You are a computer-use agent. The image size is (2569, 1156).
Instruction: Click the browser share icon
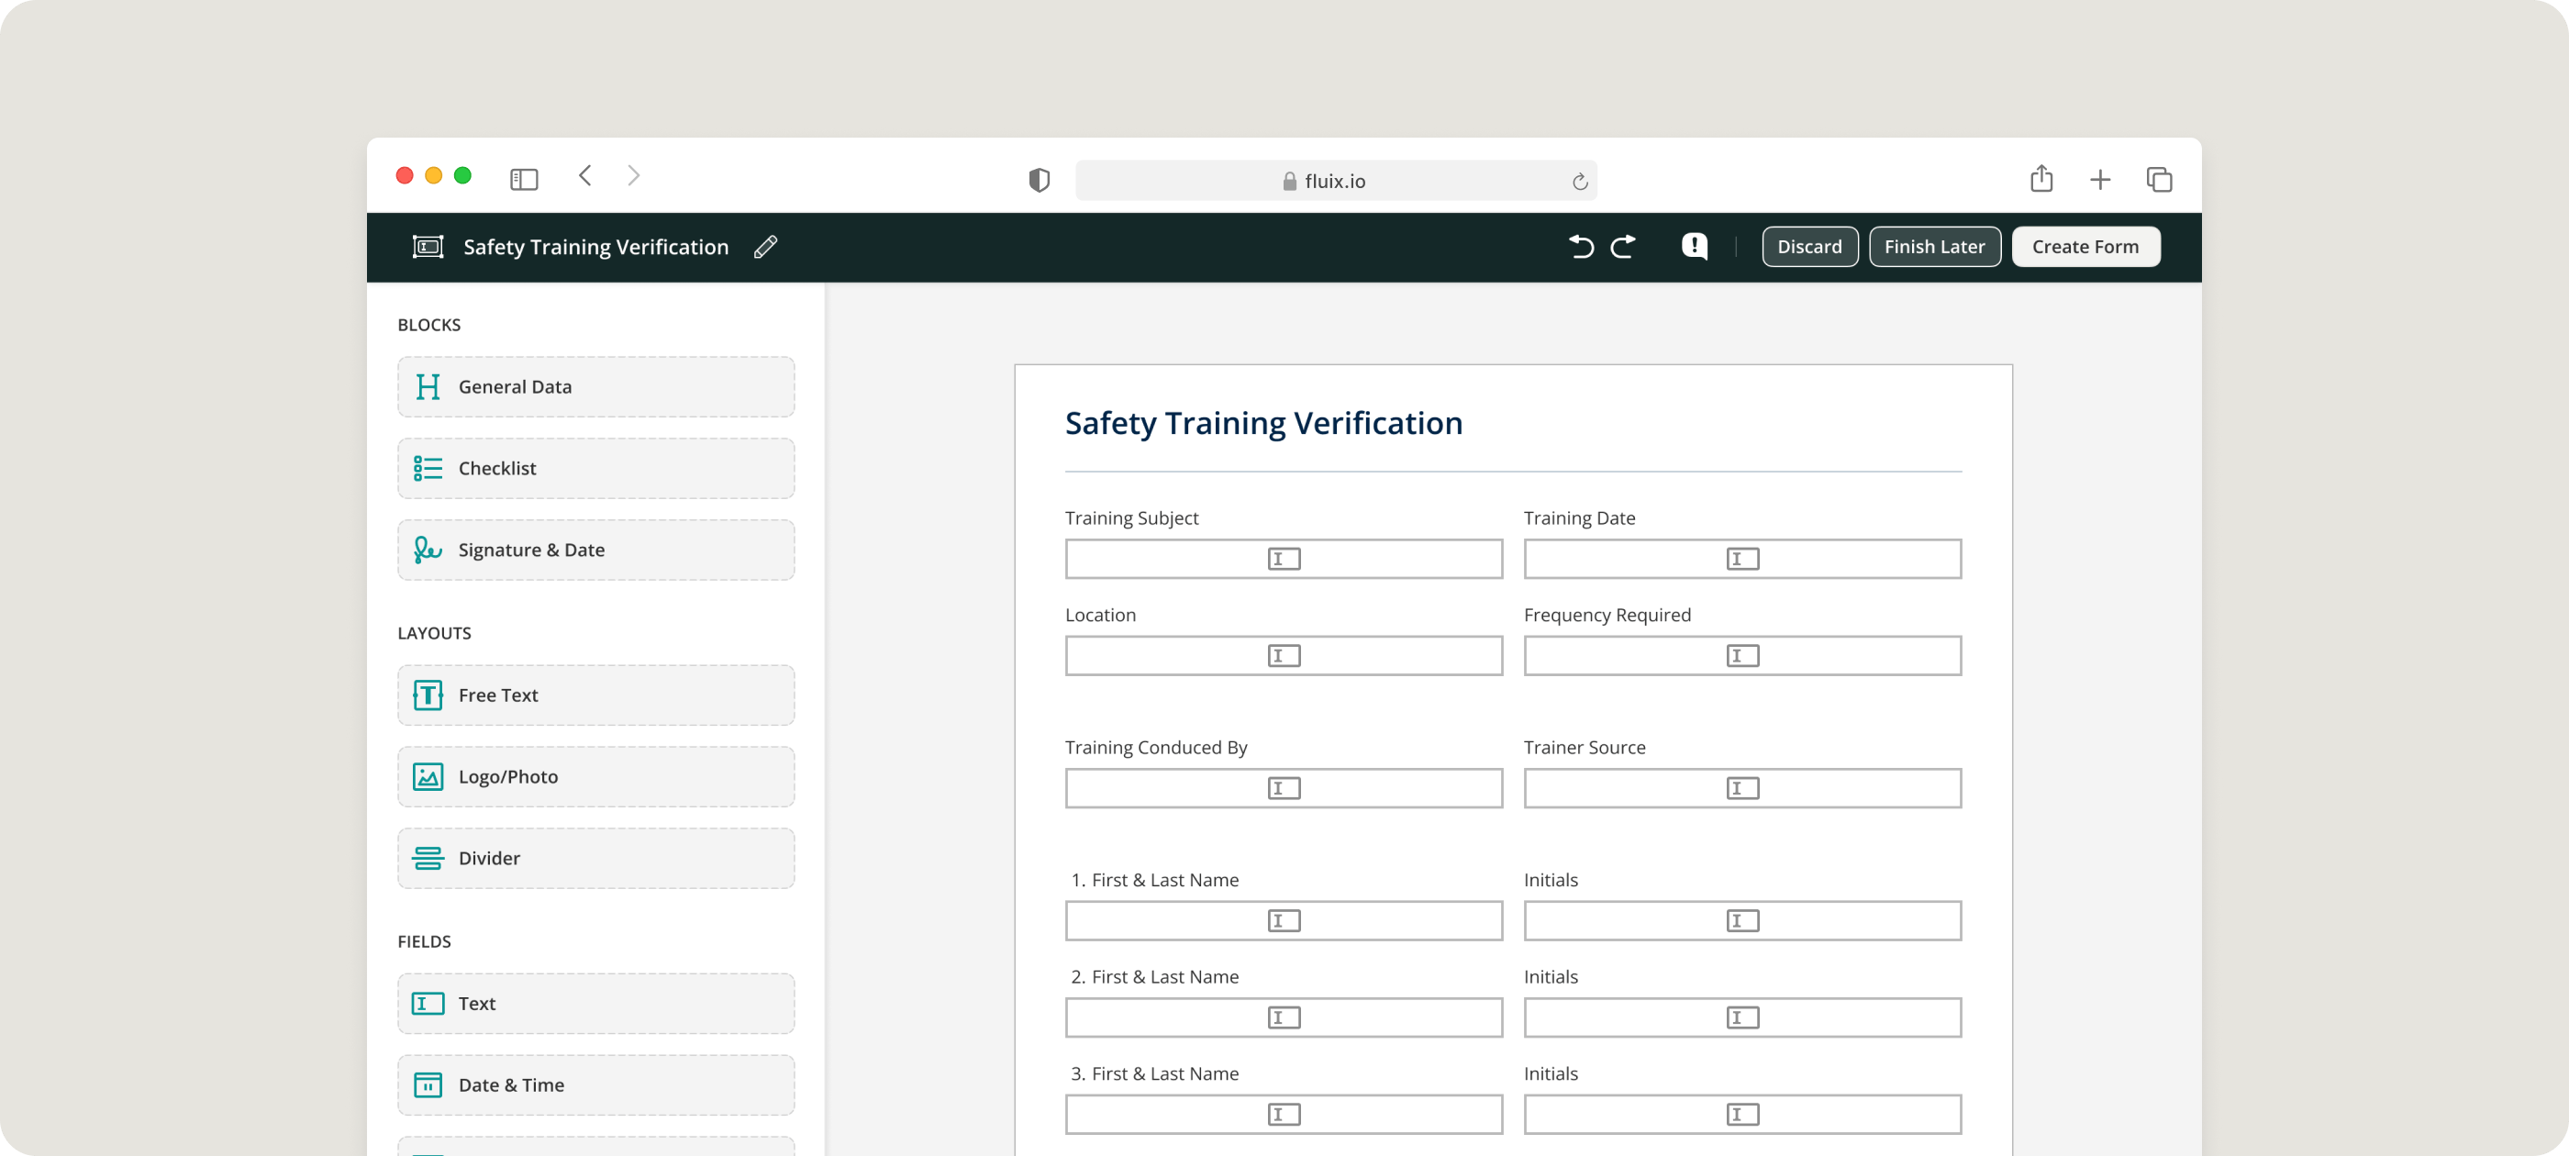coord(2041,179)
